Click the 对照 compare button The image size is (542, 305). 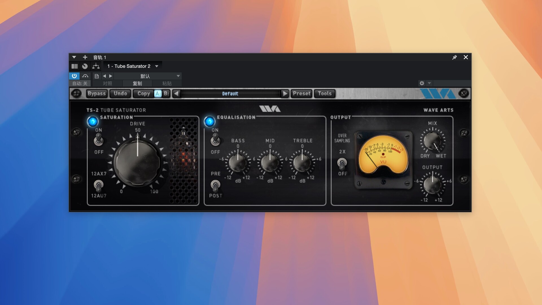(x=108, y=83)
